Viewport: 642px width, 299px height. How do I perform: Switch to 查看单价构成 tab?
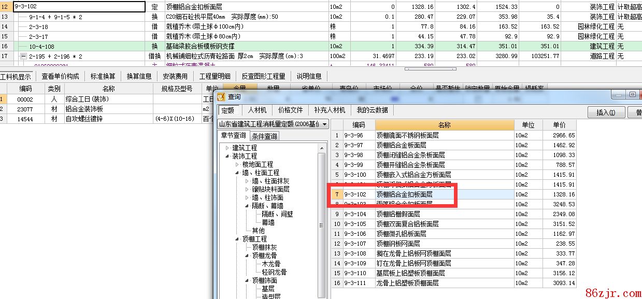pos(60,76)
